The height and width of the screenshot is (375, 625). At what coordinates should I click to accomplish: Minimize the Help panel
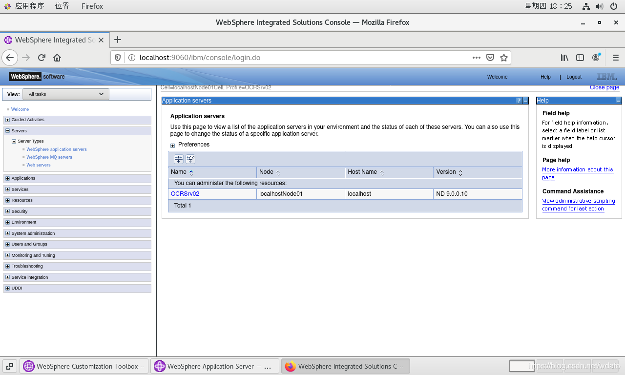click(619, 101)
